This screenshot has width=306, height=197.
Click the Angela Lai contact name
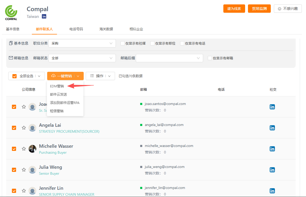[50, 125]
